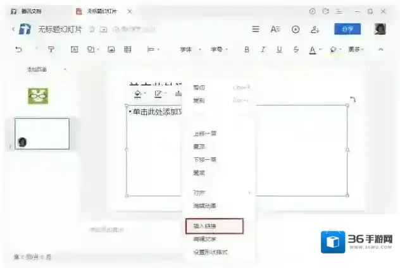
Task: Click the rotate handle of the text box
Action: (353, 99)
